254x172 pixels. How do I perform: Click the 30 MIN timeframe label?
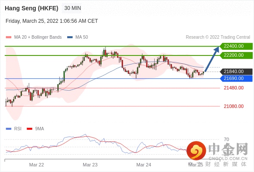coord(73,8)
